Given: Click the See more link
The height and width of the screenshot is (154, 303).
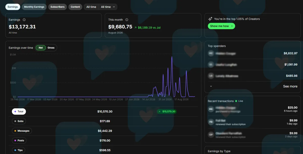Looking at the screenshot, I should click(x=290, y=86).
